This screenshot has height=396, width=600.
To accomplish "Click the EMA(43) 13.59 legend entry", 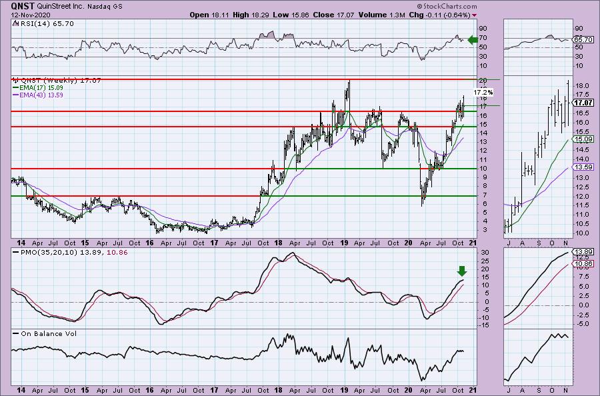I will 42,95.
